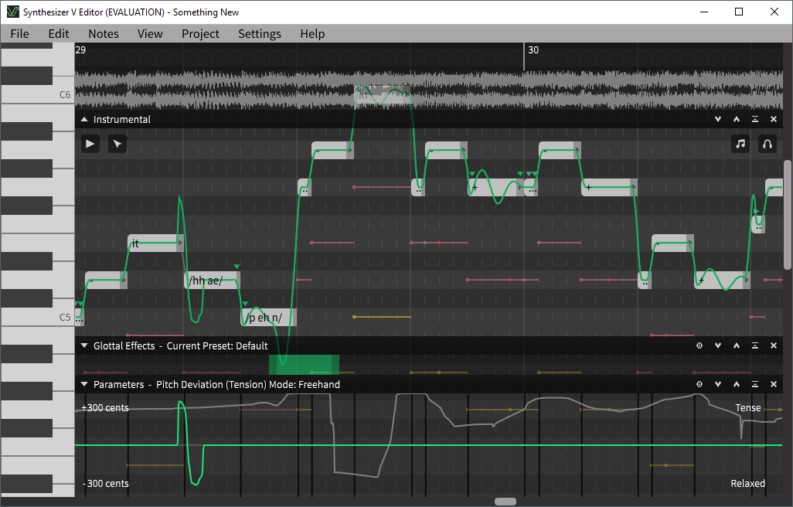
Task: Click the clock icon on Glottal Effects header
Action: 699,346
